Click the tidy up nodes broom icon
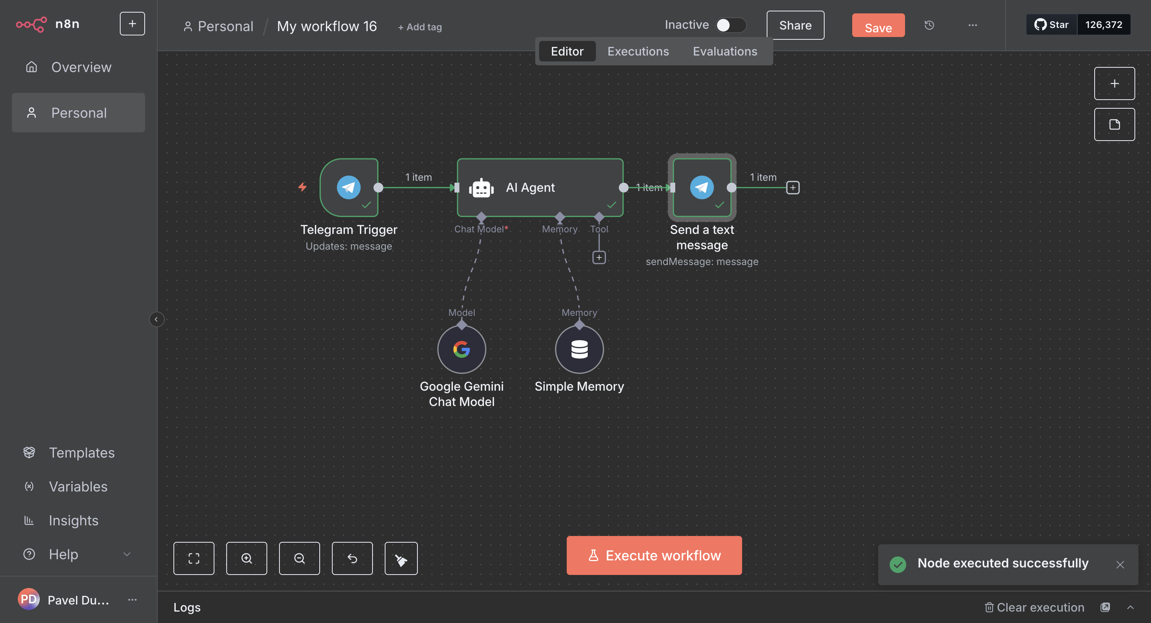 pos(401,558)
